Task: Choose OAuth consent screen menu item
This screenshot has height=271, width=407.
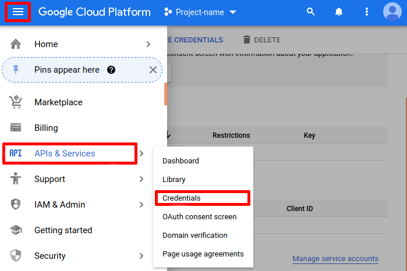Action: pyautogui.click(x=199, y=217)
